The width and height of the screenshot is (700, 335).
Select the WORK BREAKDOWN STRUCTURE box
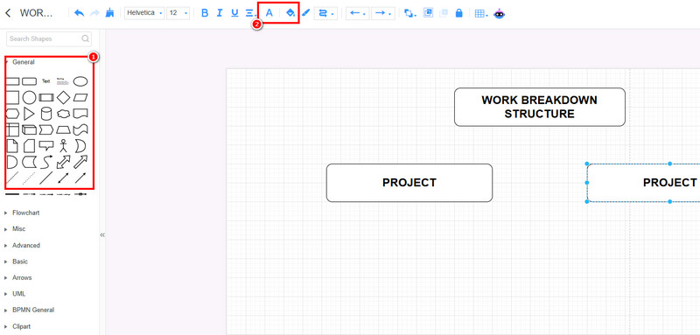[540, 107]
